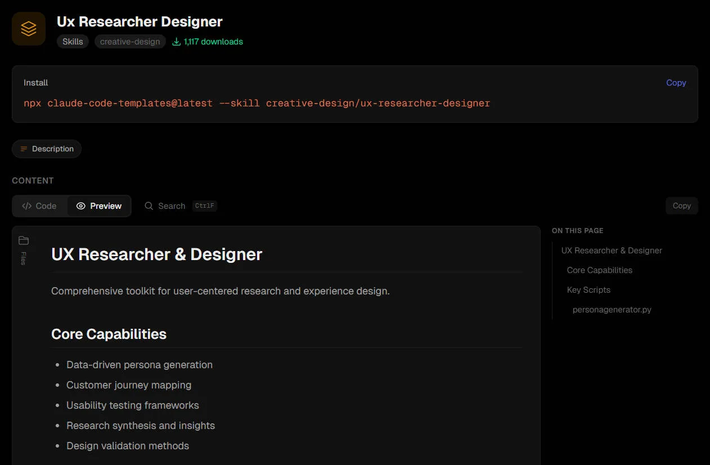Click the search magnifier icon

(x=149, y=206)
